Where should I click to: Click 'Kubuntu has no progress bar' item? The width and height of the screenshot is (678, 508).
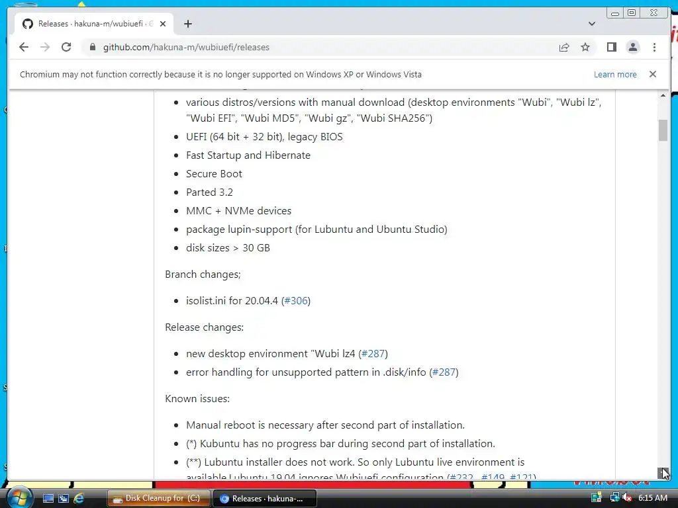pos(341,444)
